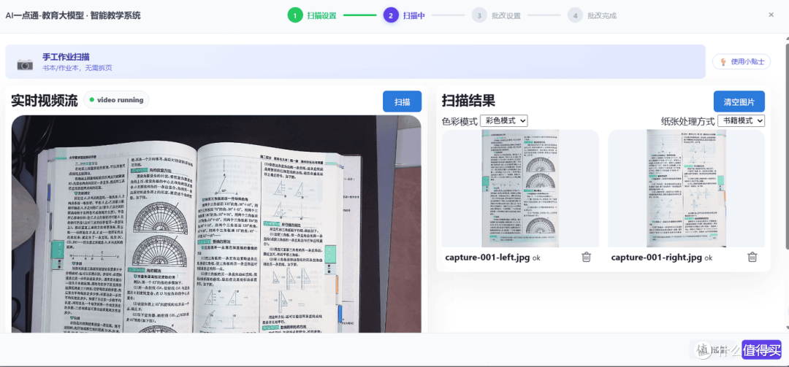Click the 扫描中 step label
This screenshot has height=367, width=789.
click(x=414, y=15)
